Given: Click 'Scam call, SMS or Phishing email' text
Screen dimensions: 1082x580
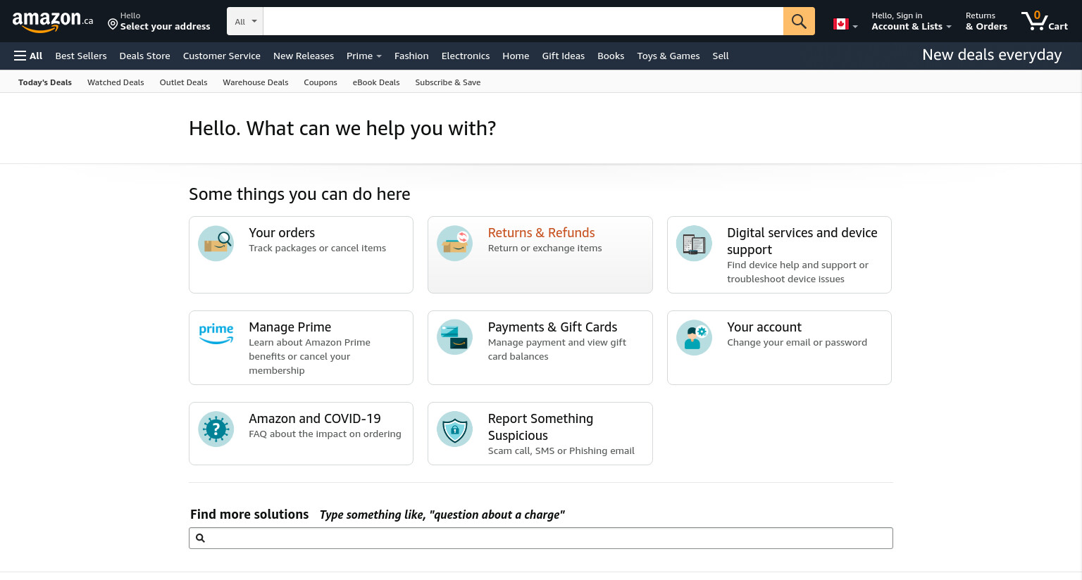Looking at the screenshot, I should 561,451.
